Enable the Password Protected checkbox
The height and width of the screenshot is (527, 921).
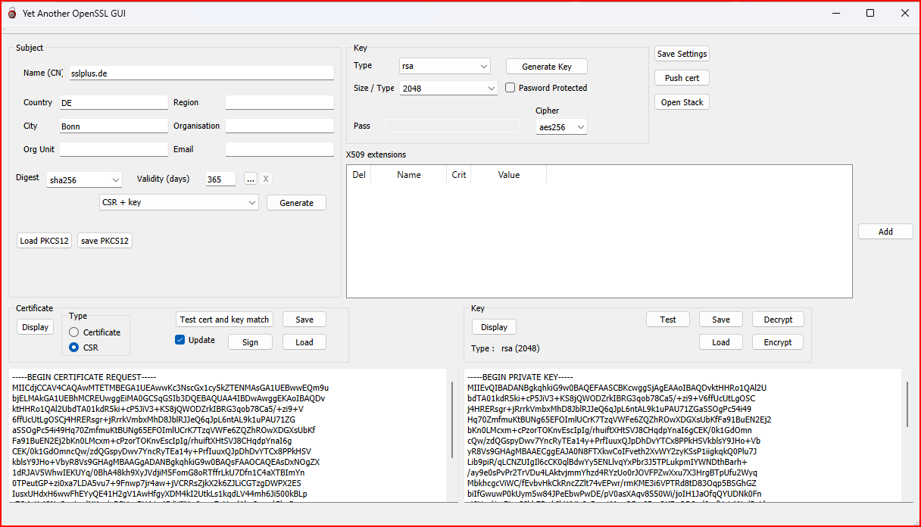[x=510, y=88]
